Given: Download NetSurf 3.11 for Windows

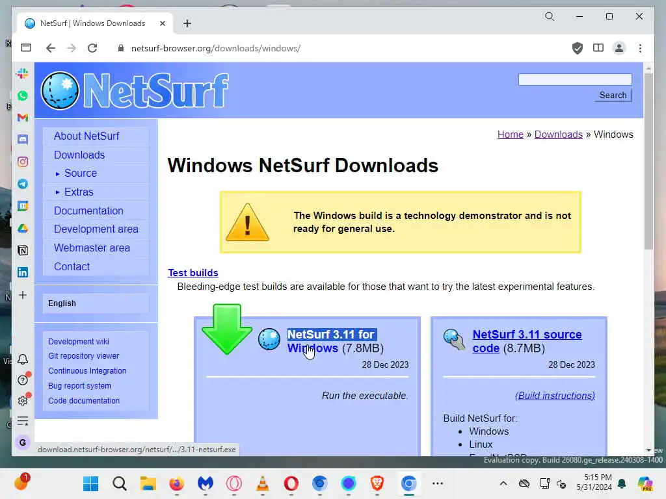Looking at the screenshot, I should [332, 341].
